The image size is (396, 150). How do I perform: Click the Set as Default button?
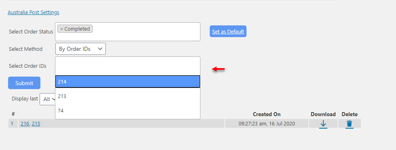coord(228,31)
